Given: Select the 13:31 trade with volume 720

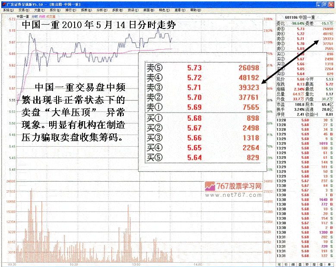Looking at the screenshot, I should coord(305,246).
